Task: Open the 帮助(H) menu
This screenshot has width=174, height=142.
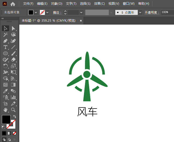Action: pos(144,4)
